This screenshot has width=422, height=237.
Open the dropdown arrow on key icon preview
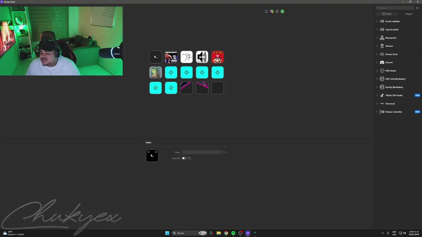pos(156,152)
